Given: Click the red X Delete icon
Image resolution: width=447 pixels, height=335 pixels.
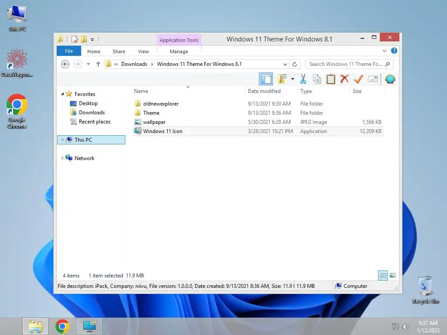Looking at the screenshot, I should point(344,79).
